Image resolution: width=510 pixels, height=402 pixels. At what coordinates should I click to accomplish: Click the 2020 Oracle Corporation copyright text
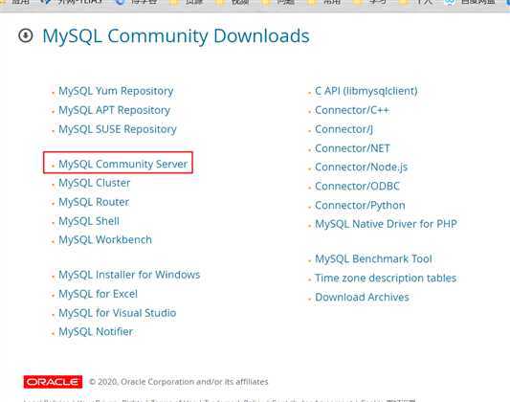(x=179, y=382)
